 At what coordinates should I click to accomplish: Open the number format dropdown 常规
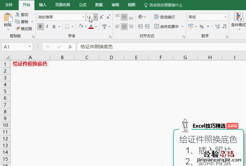(x=226, y=17)
